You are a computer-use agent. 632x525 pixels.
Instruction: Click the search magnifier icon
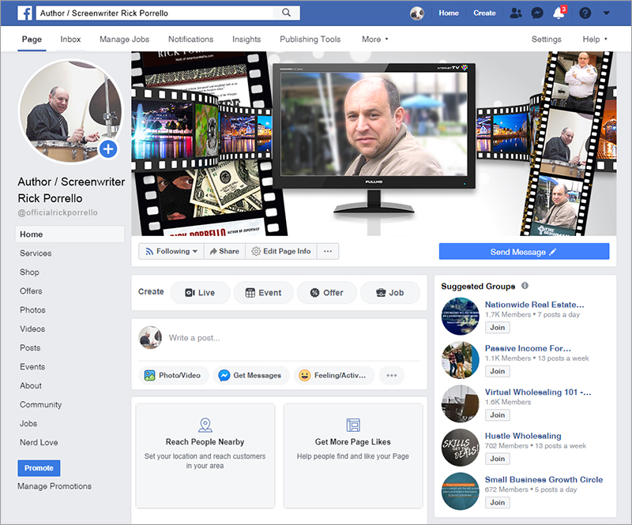click(285, 13)
